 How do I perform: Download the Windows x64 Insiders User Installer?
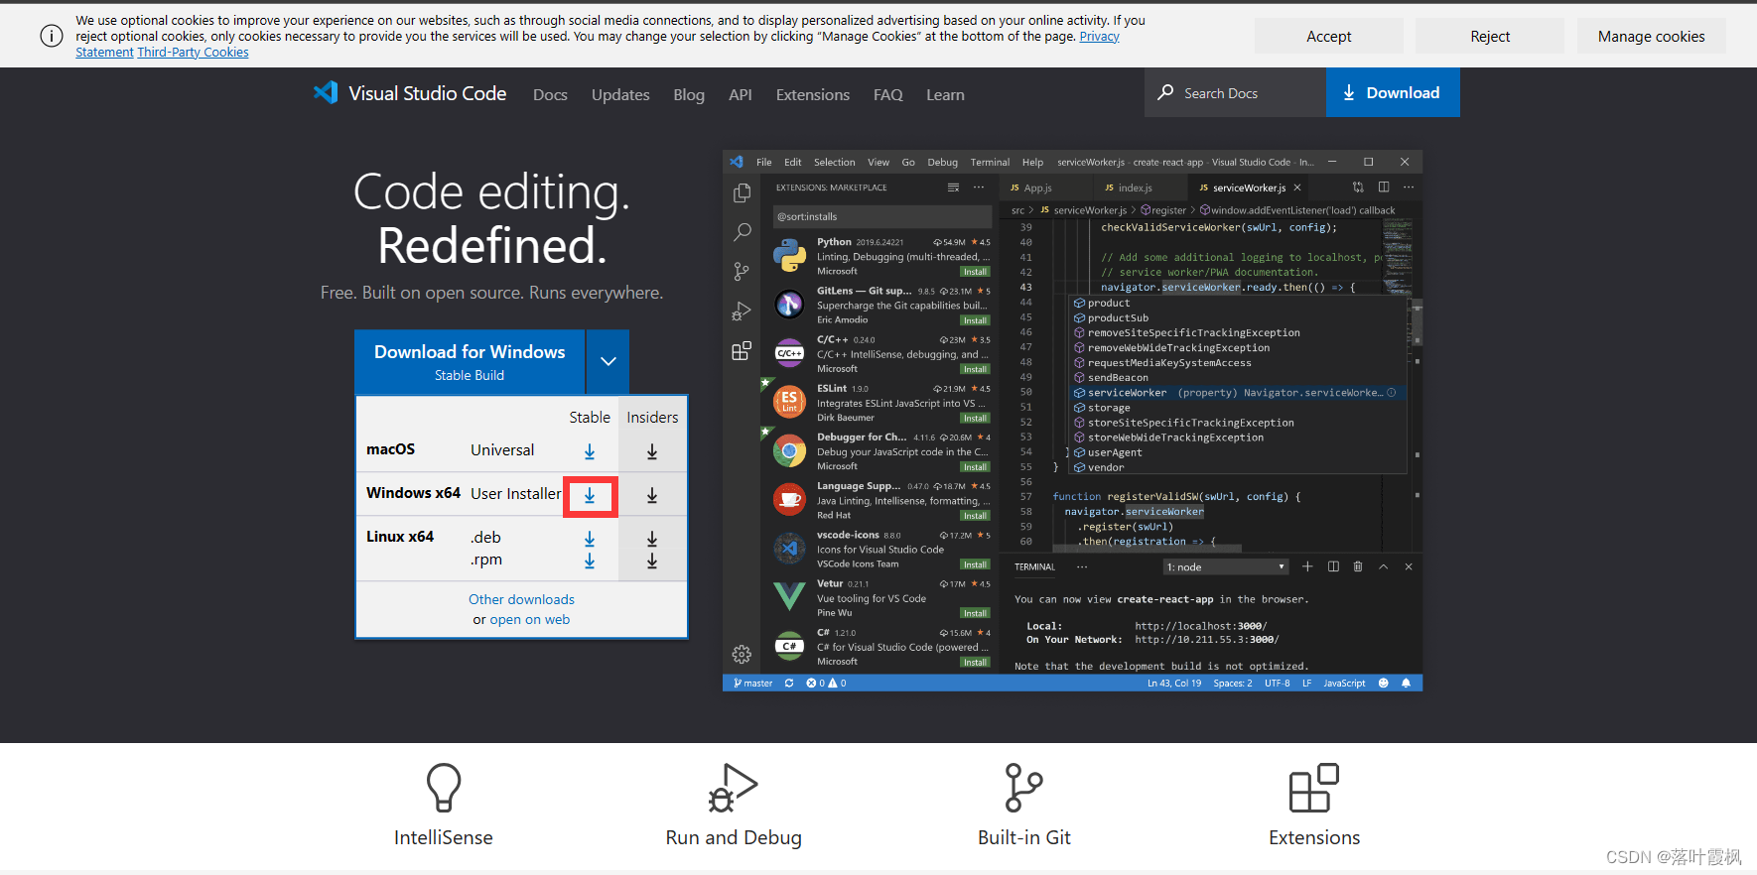pos(652,495)
